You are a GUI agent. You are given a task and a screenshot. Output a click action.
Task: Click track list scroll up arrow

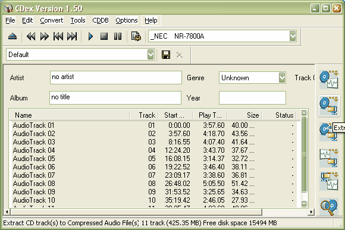point(304,113)
